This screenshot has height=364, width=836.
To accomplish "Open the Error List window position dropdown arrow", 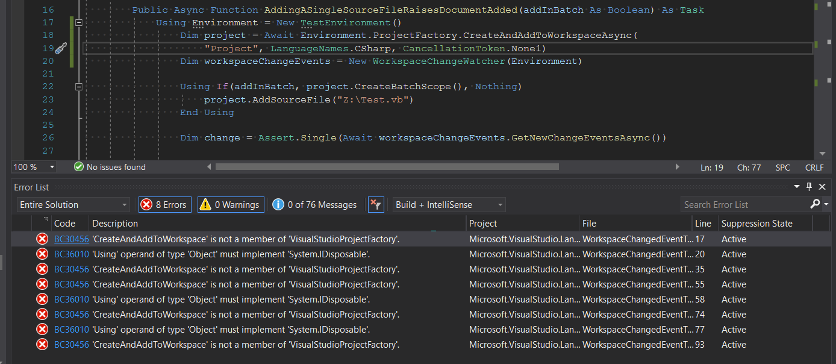I will pos(797,187).
